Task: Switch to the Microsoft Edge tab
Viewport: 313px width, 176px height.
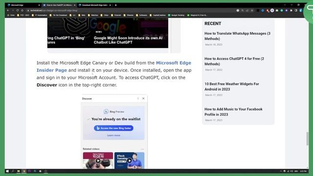Action: (23, 5)
